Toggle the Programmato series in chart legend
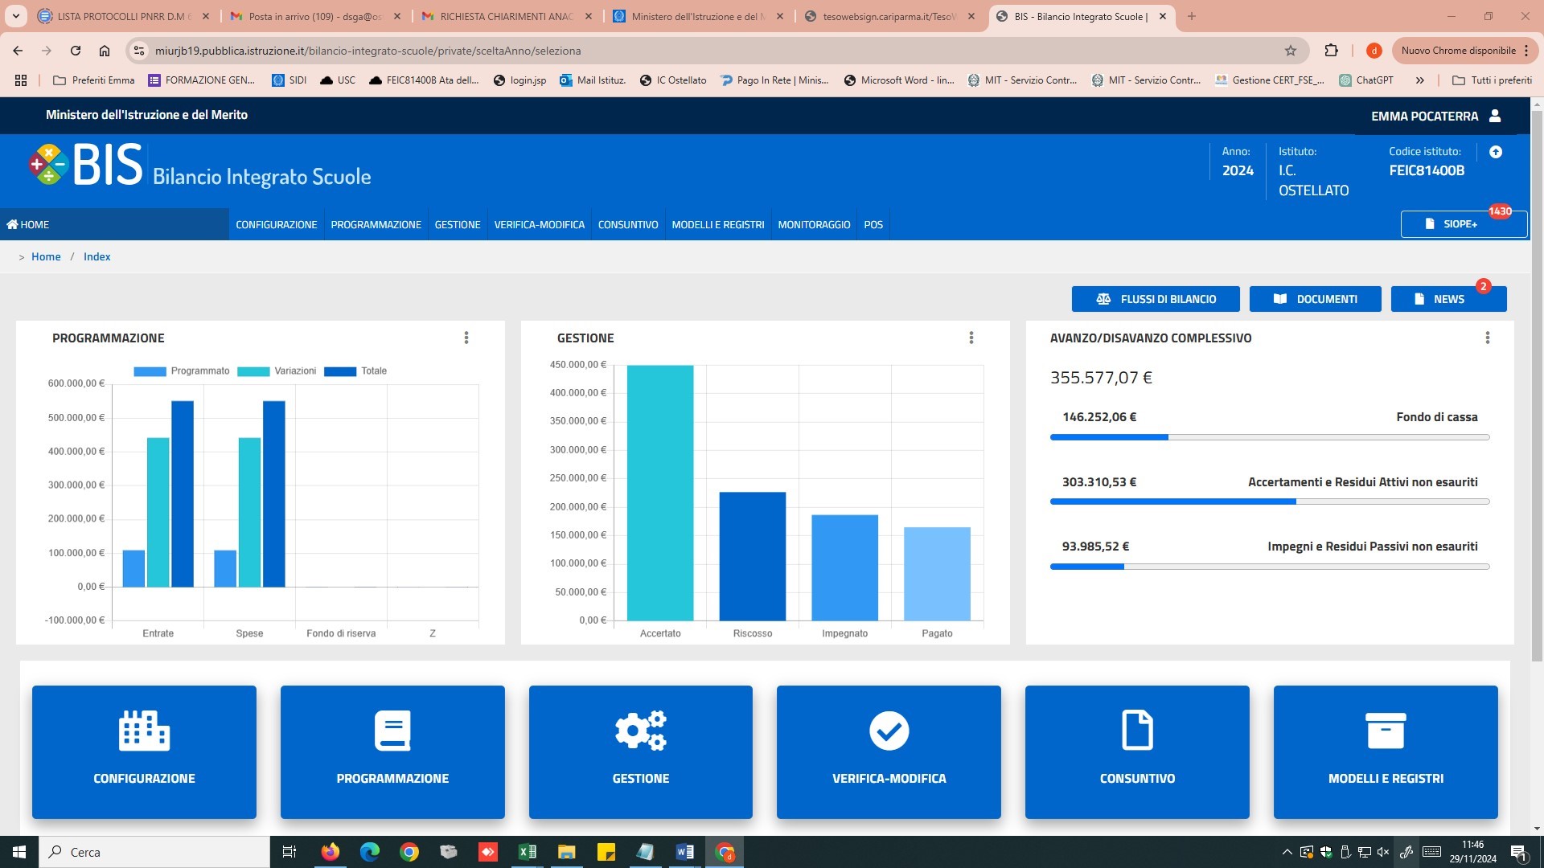The width and height of the screenshot is (1544, 868). pyautogui.click(x=182, y=371)
